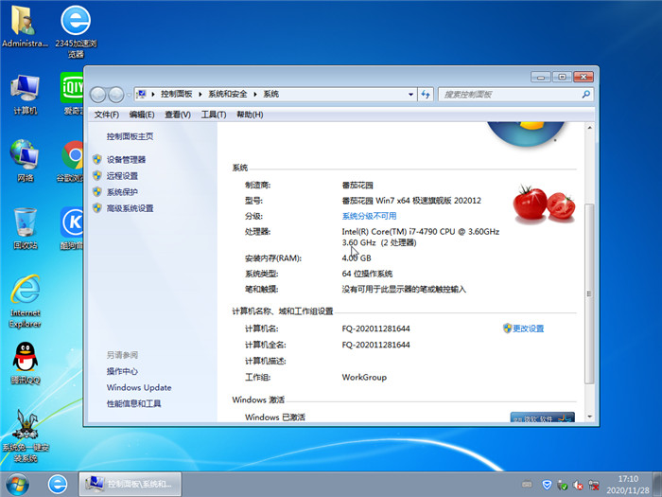Open the address bar history dropdown arrow
This screenshot has height=497, width=662.
[x=410, y=95]
